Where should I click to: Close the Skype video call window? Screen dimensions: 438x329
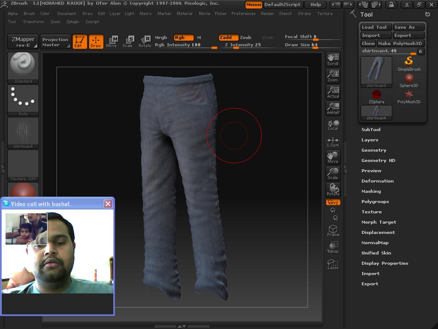click(108, 203)
